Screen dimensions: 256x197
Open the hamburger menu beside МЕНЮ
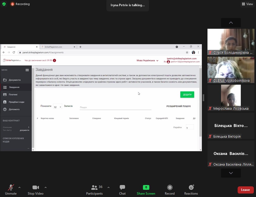pos(27,70)
